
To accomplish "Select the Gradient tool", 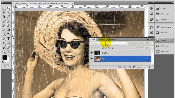I will click(8, 30).
